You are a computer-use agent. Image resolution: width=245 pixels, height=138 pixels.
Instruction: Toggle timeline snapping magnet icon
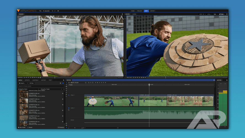pos(66,127)
